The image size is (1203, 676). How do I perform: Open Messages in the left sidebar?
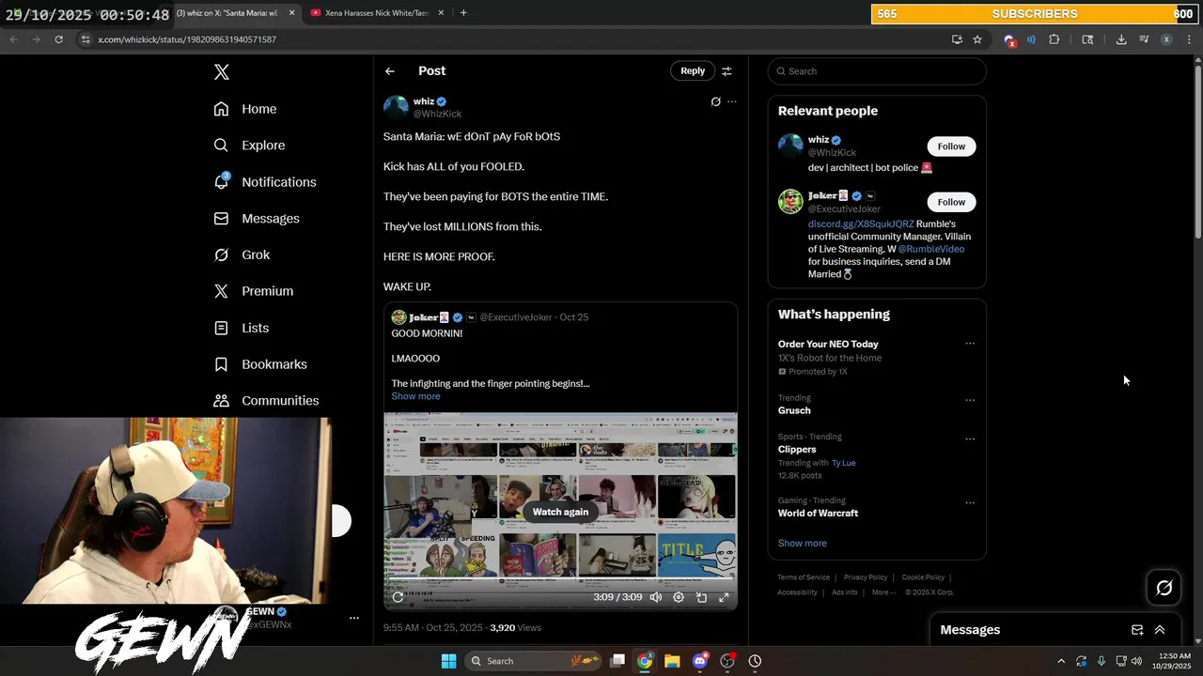pyautogui.click(x=257, y=219)
